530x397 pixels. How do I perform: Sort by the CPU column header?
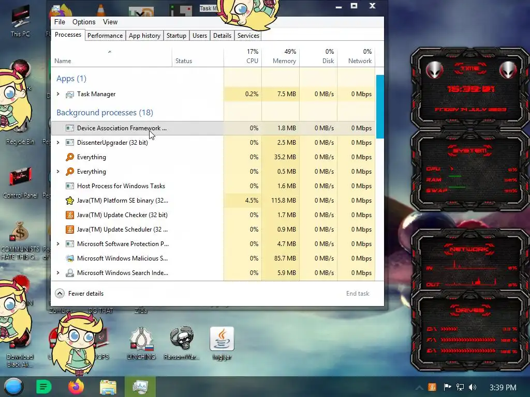point(243,56)
